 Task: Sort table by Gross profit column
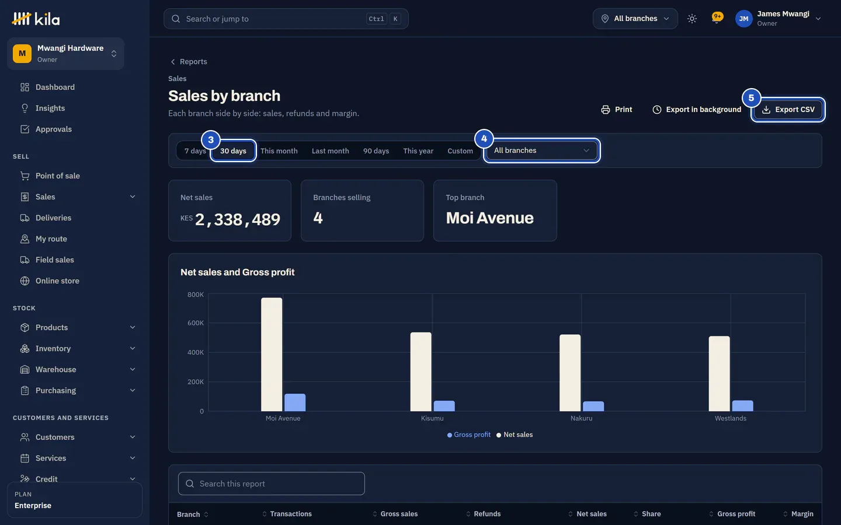tap(732, 514)
